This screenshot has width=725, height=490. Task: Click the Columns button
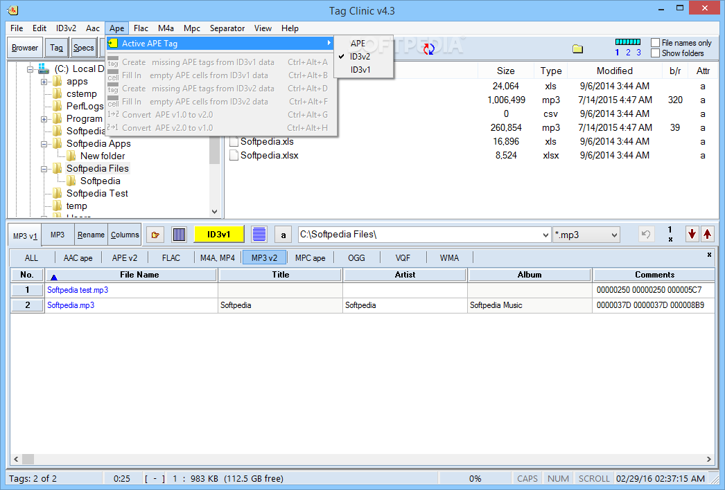(125, 235)
